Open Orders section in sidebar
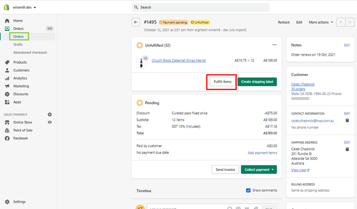This screenshot has width=357, height=209. [18, 29]
